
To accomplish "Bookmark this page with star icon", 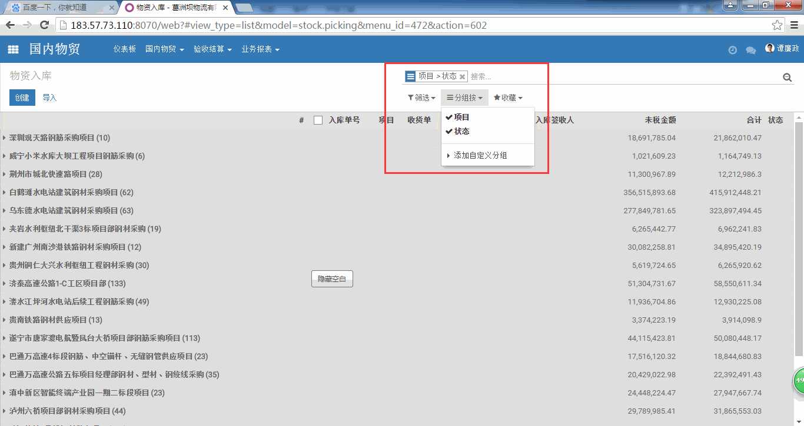I will 777,25.
